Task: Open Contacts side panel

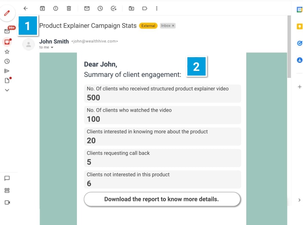Action: pyautogui.click(x=300, y=60)
